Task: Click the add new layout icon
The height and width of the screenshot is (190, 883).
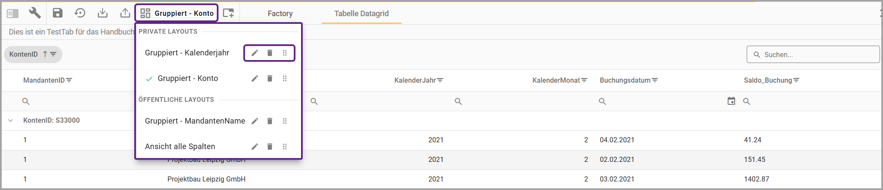Action: [x=229, y=13]
